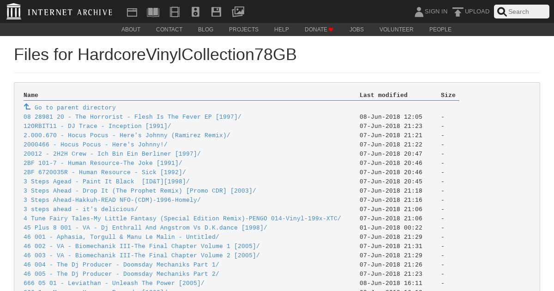Open the VOLUNTEER menu item

click(x=397, y=30)
